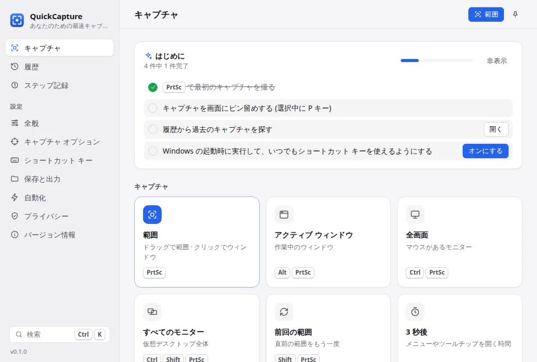
Task: Click the Ctrl key badge on 全画面 card
Action: 415,273
